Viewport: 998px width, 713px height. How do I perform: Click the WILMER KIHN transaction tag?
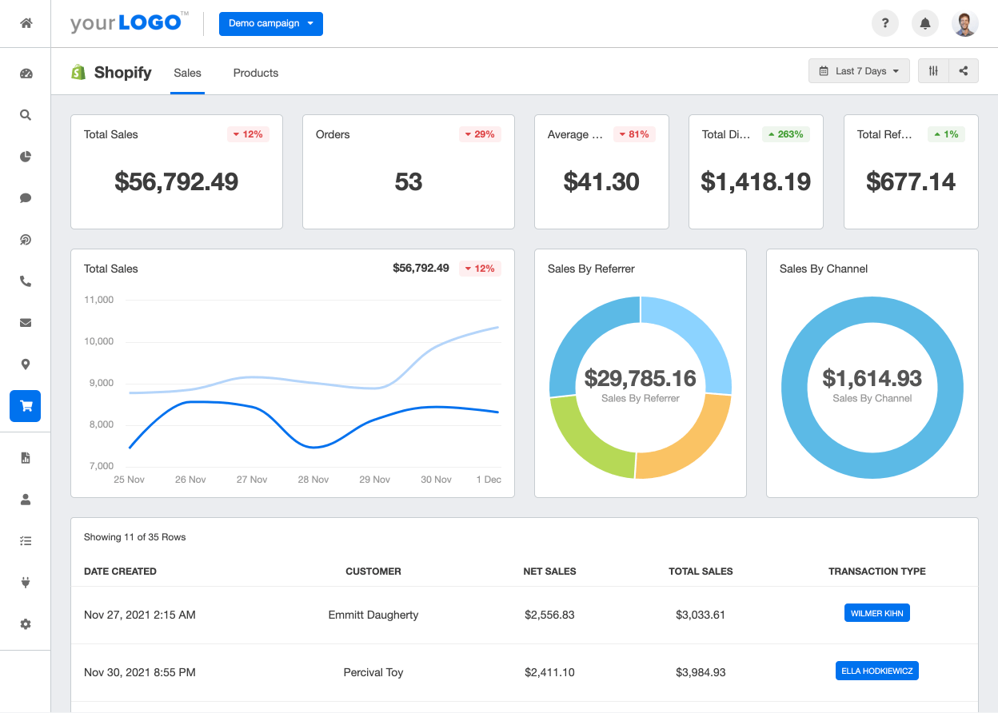click(x=877, y=613)
